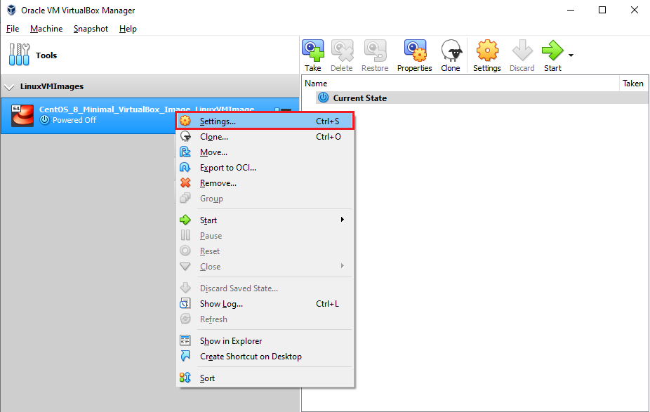Open the Help menu

(128, 29)
